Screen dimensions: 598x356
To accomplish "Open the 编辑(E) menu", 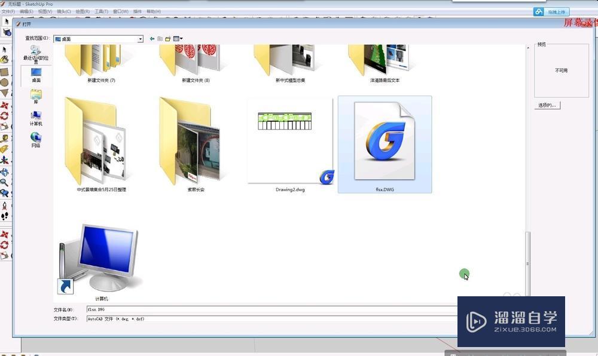I will tap(26, 11).
